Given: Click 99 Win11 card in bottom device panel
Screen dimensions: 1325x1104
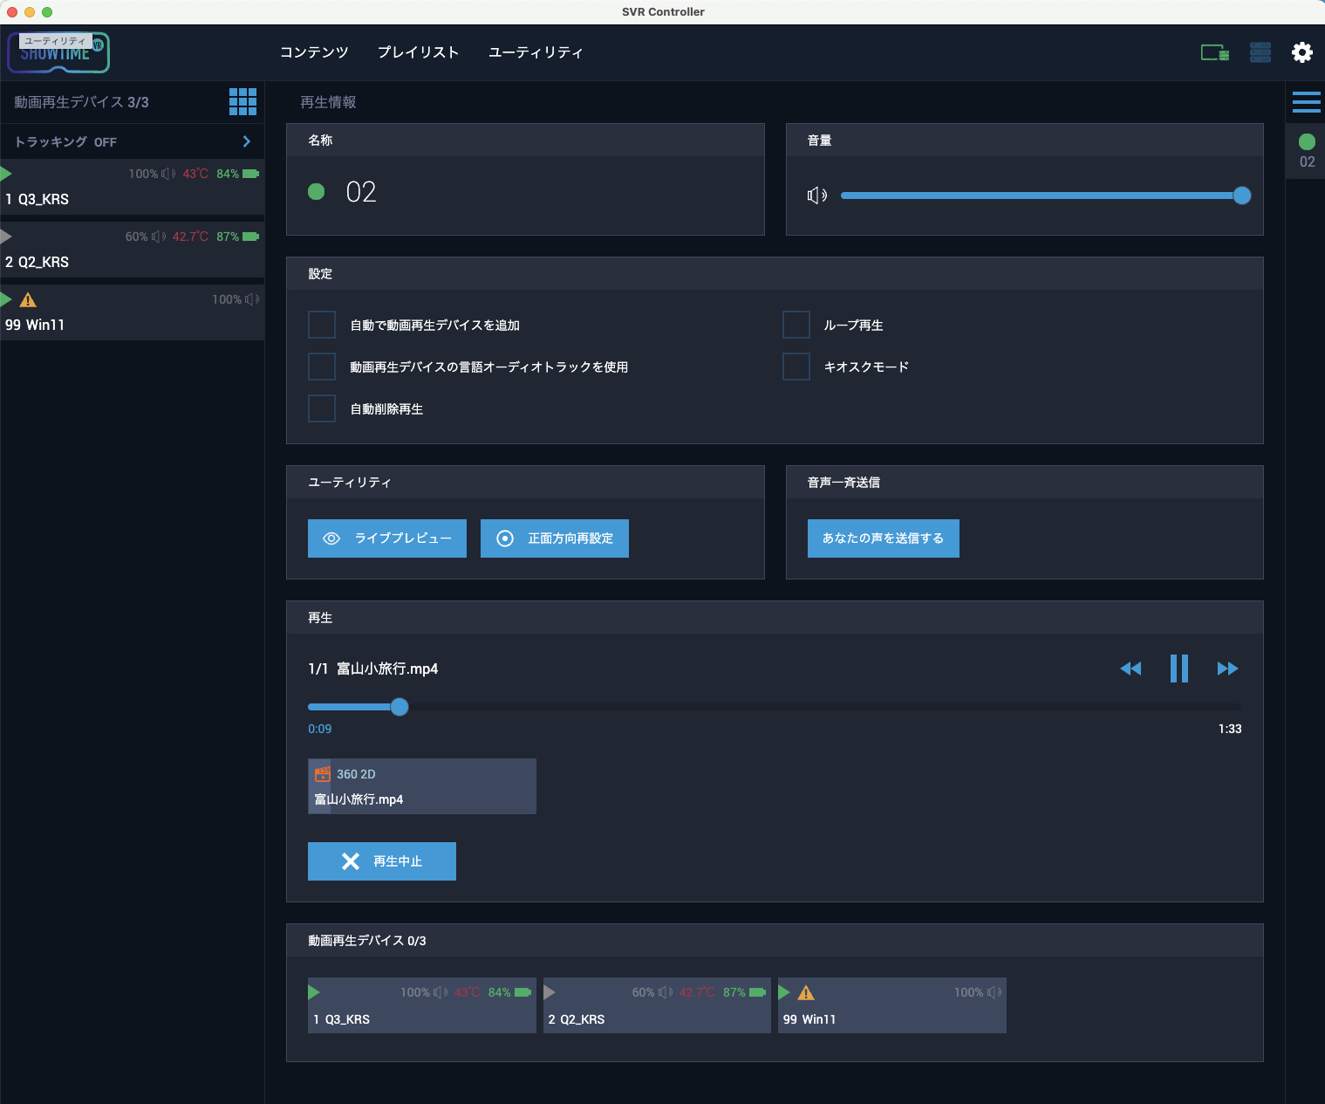Looking at the screenshot, I should click(x=892, y=1005).
